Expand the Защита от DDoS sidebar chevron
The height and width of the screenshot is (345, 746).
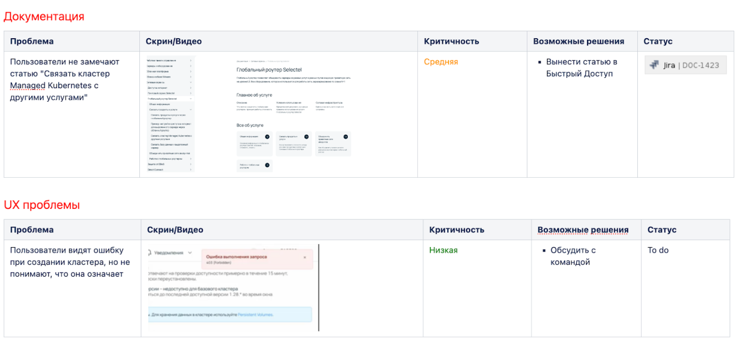click(190, 164)
